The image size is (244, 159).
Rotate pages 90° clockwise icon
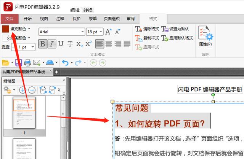(52, 90)
